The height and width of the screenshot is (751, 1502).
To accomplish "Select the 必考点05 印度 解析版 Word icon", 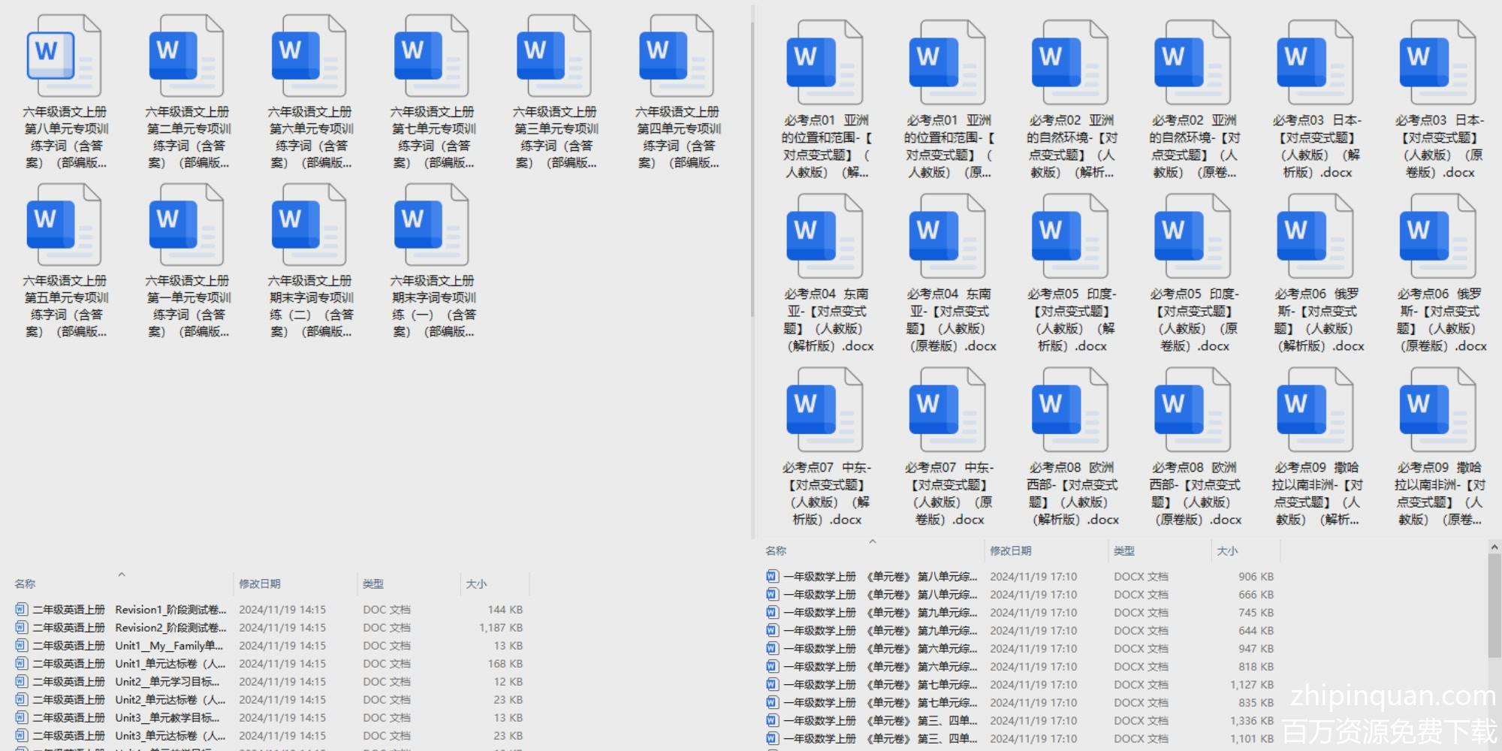I will tap(1069, 236).
